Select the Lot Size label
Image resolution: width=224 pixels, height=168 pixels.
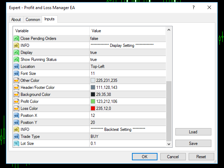[x=27, y=143]
